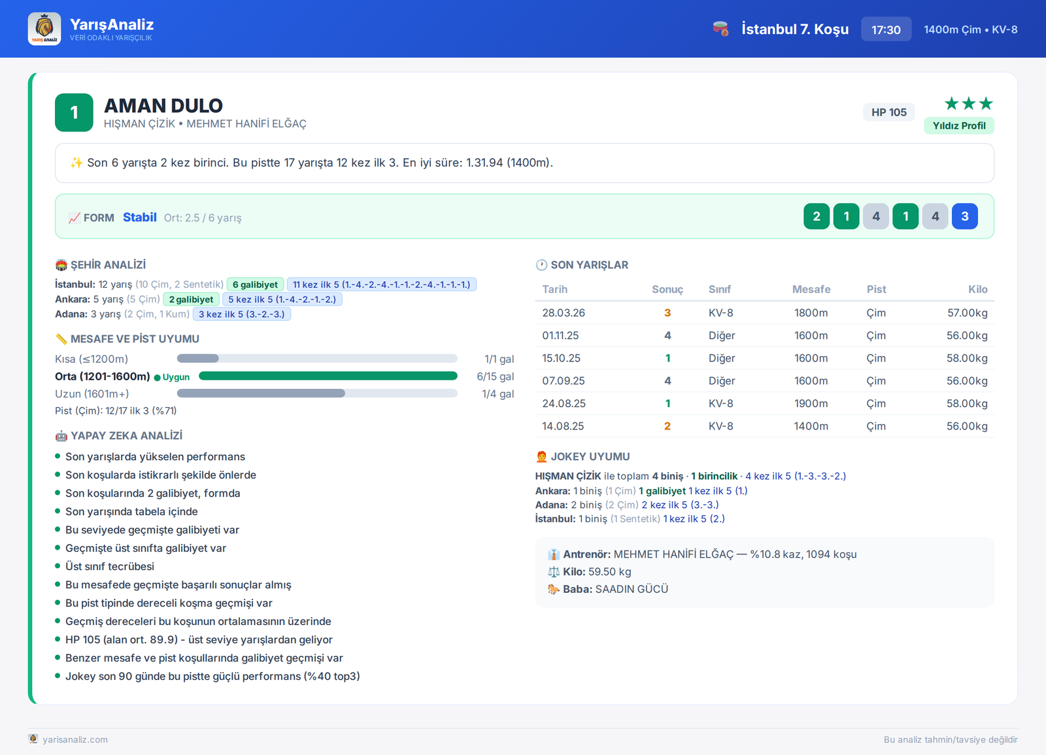Click Jokey son 90 günde analysis line

coord(212,676)
